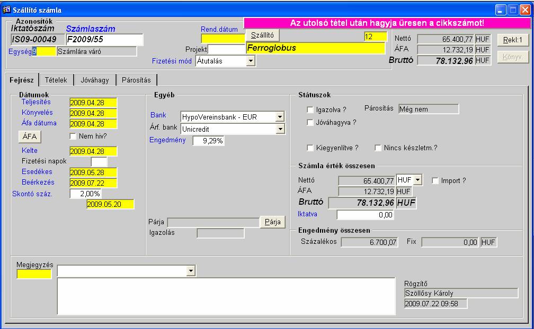
Task: Click the 'Áfa dátuma' date field
Action: (x=93, y=124)
